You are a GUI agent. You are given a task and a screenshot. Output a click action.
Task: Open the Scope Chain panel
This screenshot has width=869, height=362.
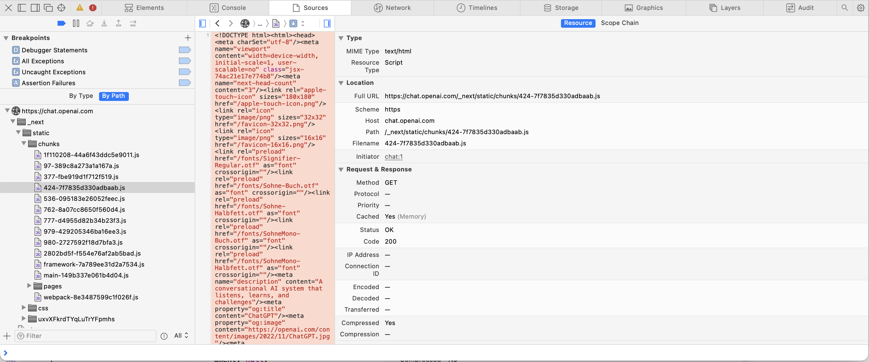point(620,23)
